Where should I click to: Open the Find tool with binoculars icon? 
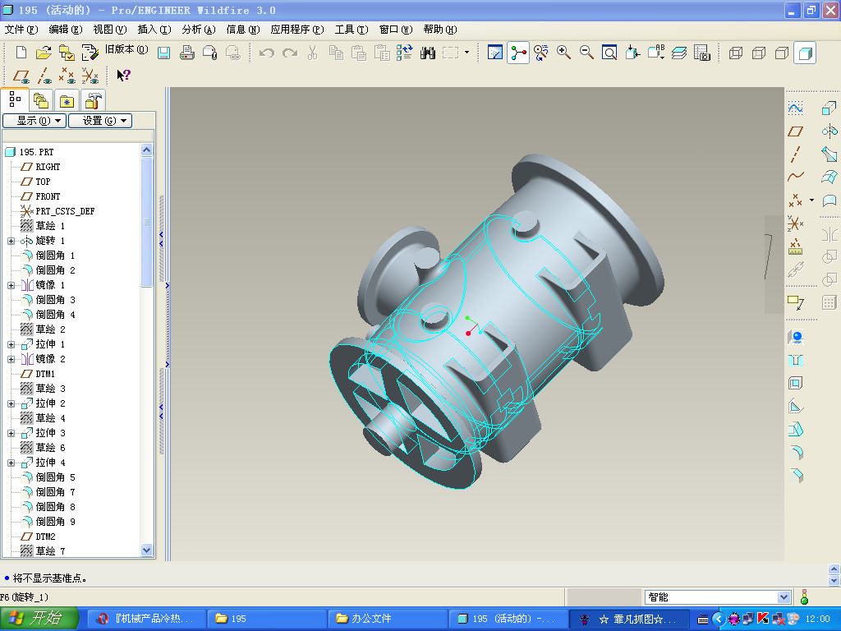tap(427, 53)
